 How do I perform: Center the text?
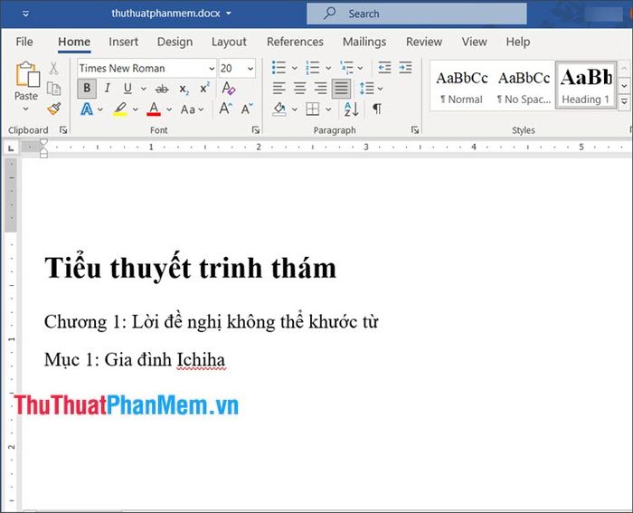(x=300, y=89)
